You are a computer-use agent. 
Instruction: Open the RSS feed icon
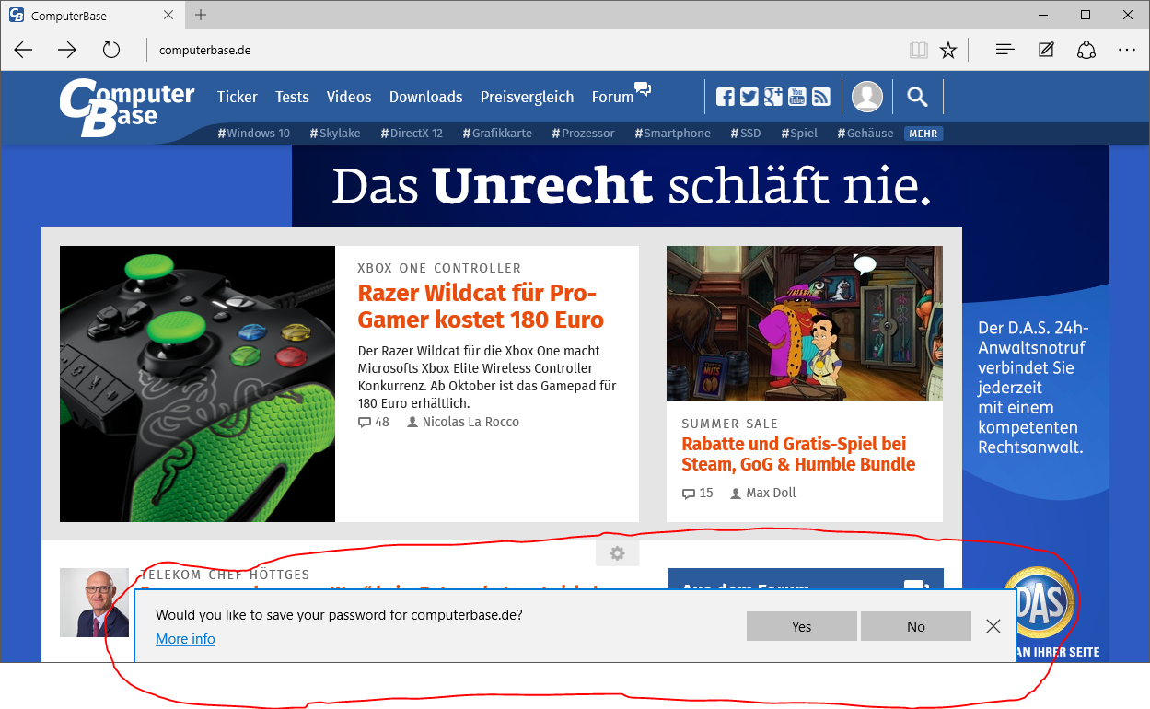pos(821,97)
